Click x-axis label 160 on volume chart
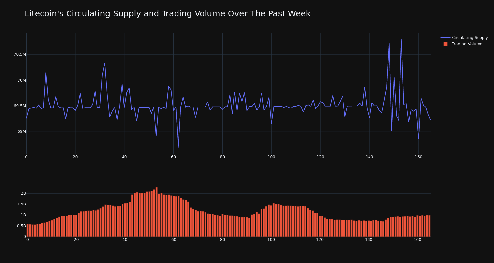This screenshot has width=494, height=263. coord(417,240)
